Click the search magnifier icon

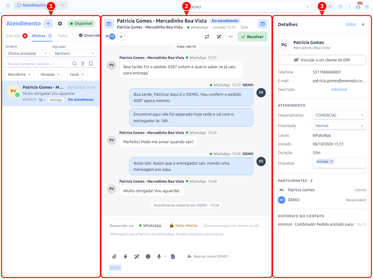tap(75, 64)
